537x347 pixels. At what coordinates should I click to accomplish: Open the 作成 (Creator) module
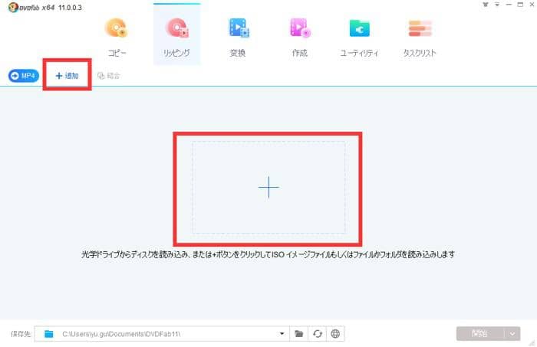298,37
